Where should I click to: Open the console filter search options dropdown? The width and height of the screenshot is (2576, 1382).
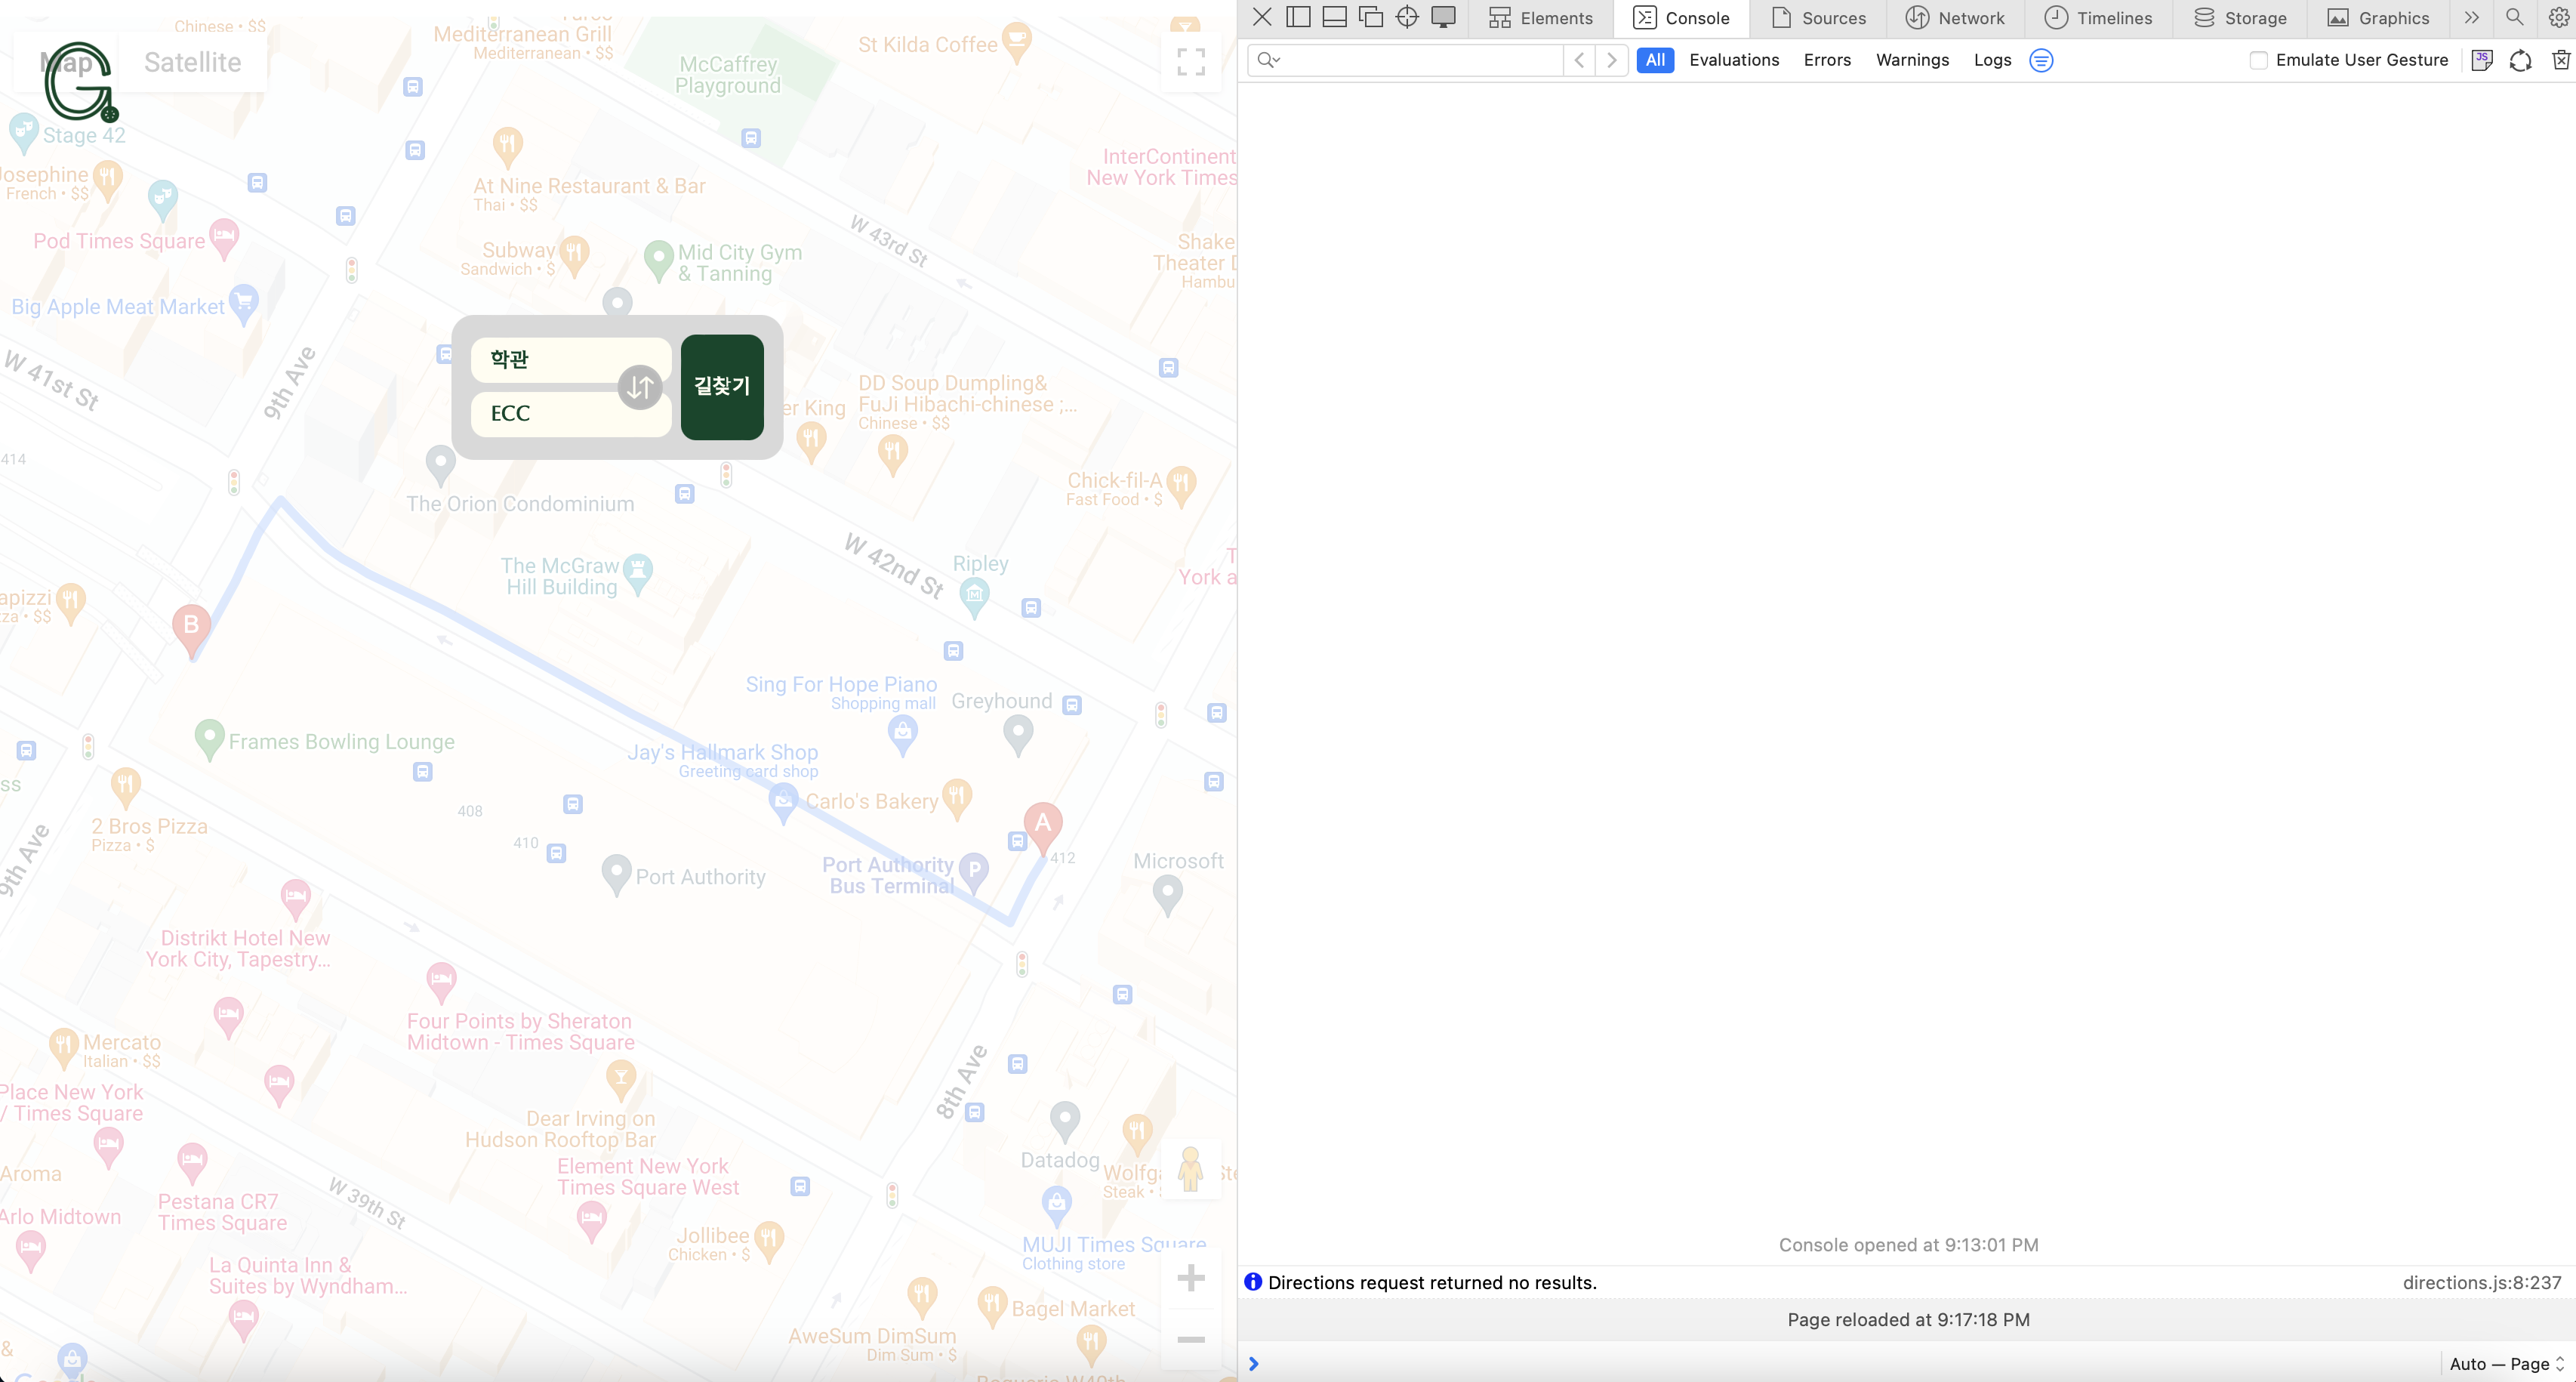(x=1268, y=60)
